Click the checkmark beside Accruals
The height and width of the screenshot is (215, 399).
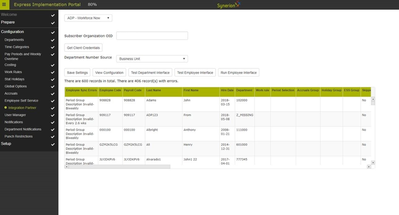pos(52,94)
